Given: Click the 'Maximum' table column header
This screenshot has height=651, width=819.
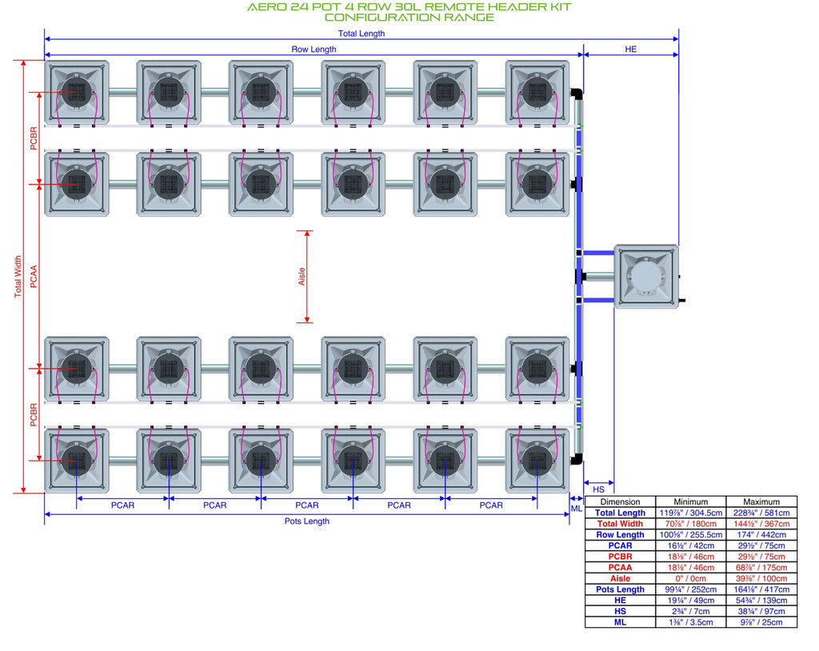Looking at the screenshot, I should pyautogui.click(x=761, y=501).
